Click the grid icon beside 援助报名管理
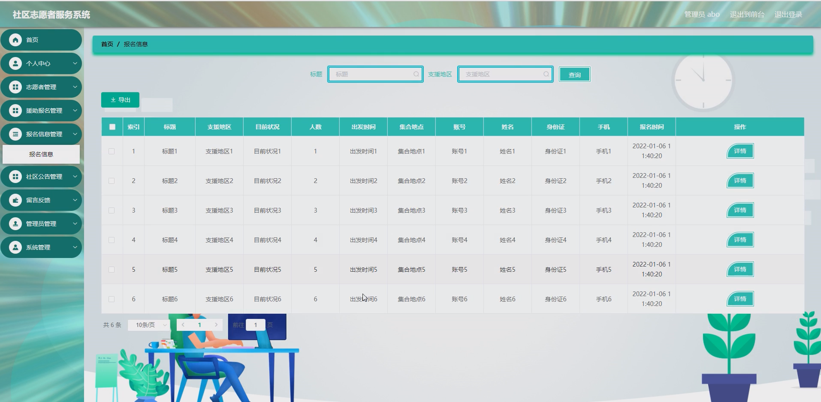Screen dimensions: 821x402 15,111
